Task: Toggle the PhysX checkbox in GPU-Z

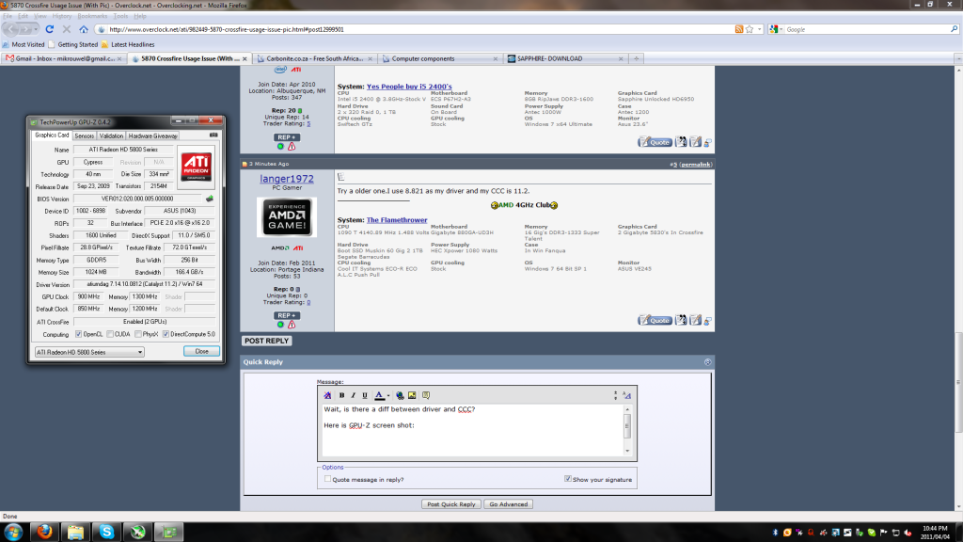Action: 138,334
